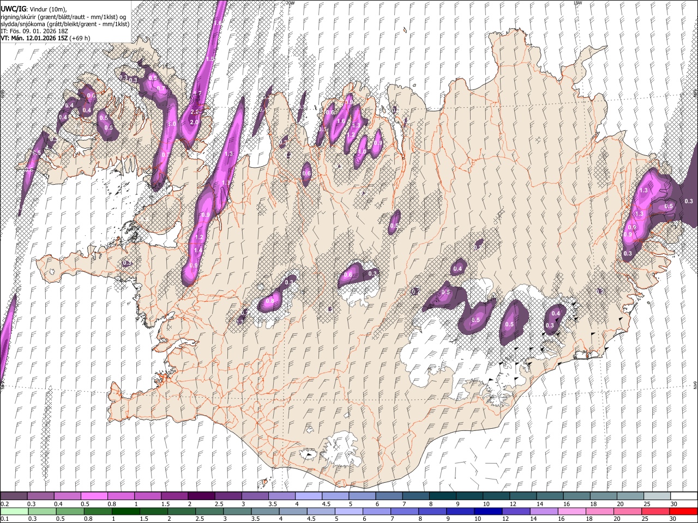Click the "(+69 h)" forecast offset text
Screen dimensions: 698x523
pos(80,38)
